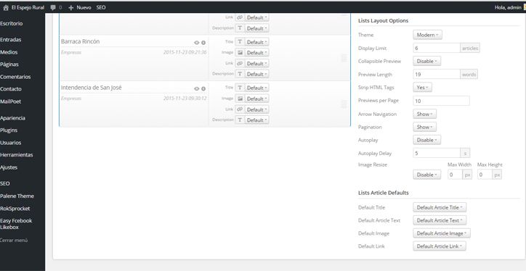
Task: Click the Autoplay Delay input field
Action: coord(437,153)
